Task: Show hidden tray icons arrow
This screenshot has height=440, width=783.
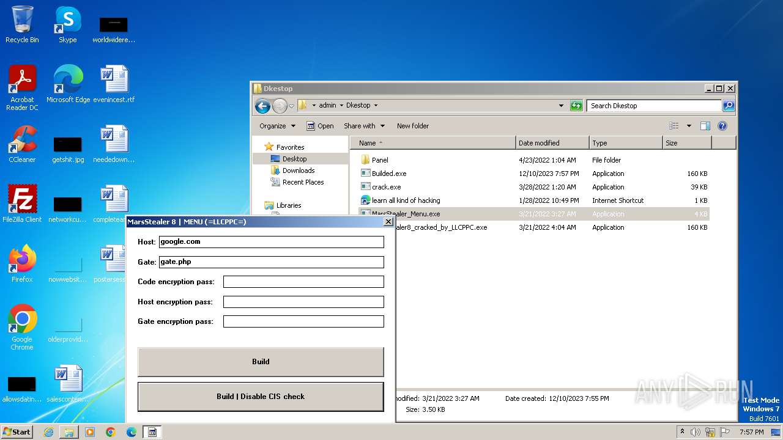Action: [683, 432]
